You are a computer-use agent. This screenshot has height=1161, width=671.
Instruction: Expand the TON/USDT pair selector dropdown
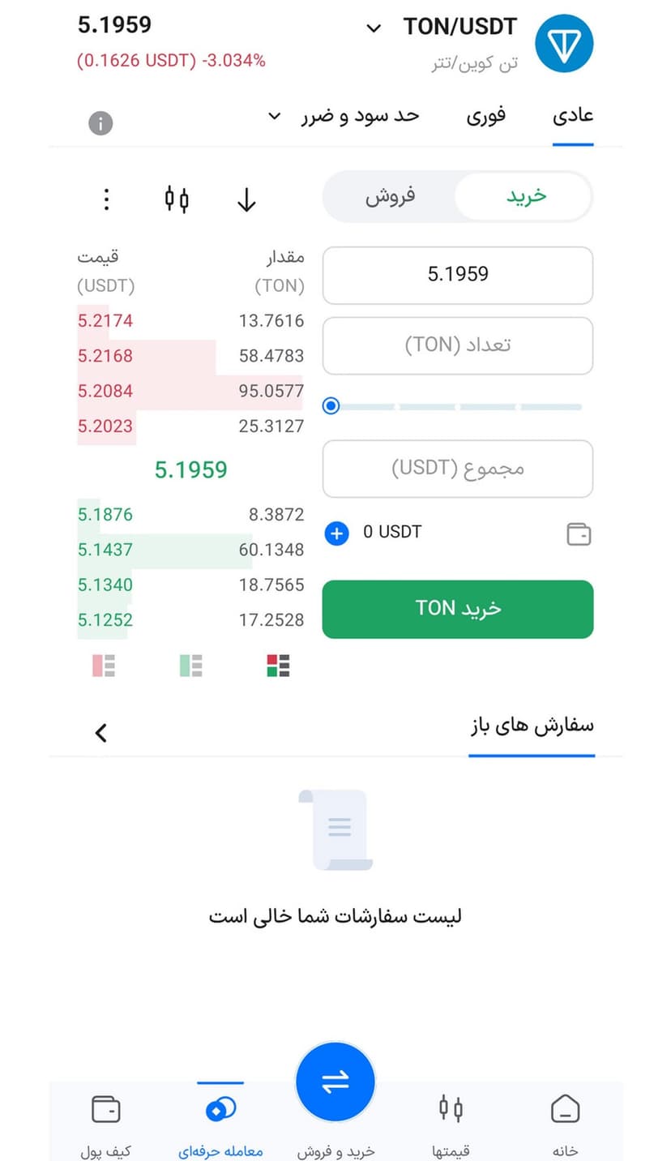pos(374,29)
